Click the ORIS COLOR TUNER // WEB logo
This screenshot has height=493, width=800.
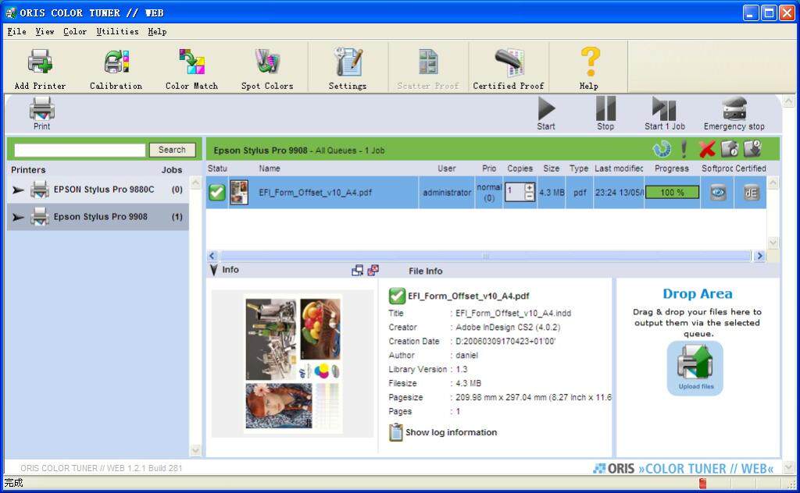(683, 469)
